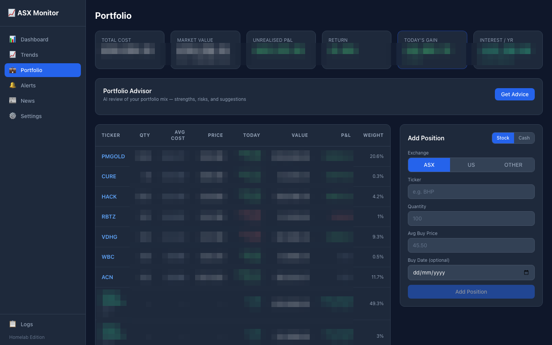Screen dimensions: 552x345
Task: Open the HACK ticker link
Action: coord(109,197)
